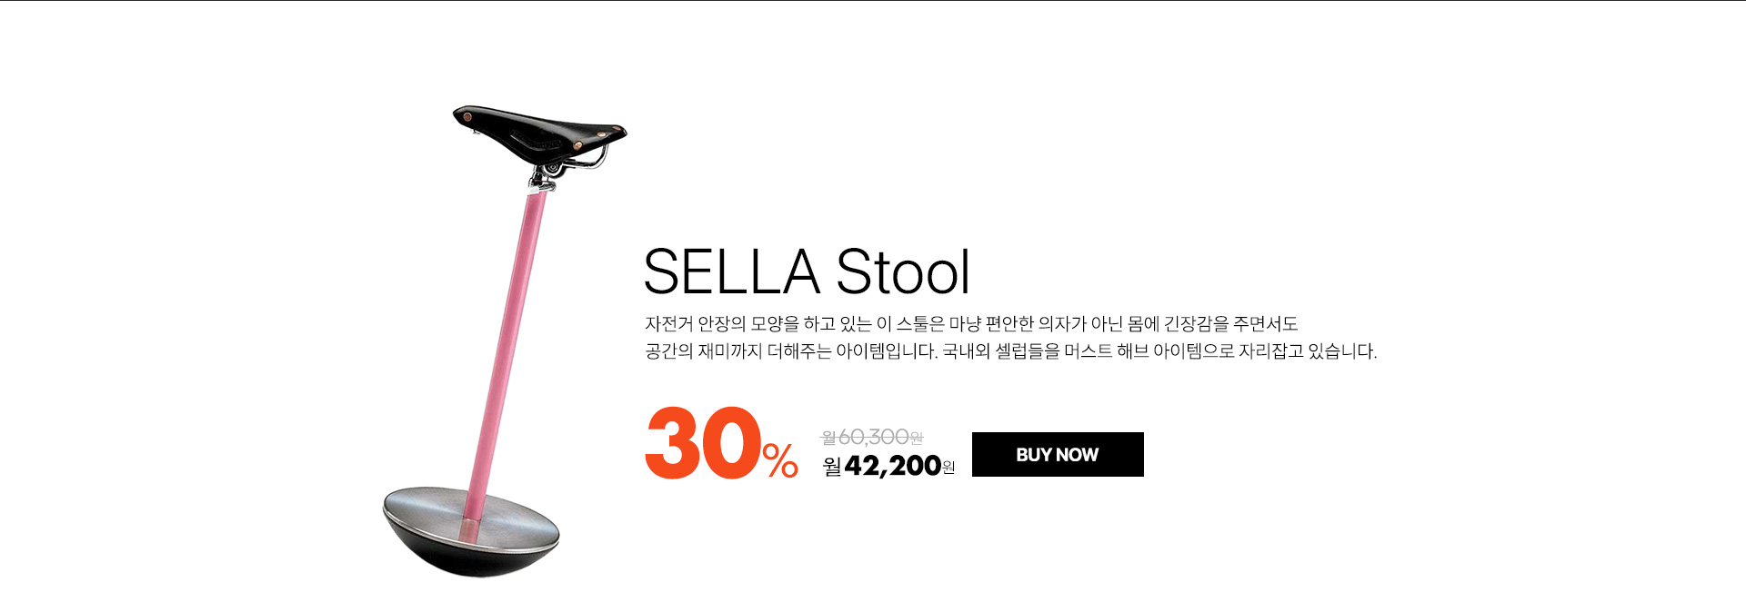This screenshot has width=1746, height=602.
Task: Click the word Stool in the heading
Action: click(902, 271)
